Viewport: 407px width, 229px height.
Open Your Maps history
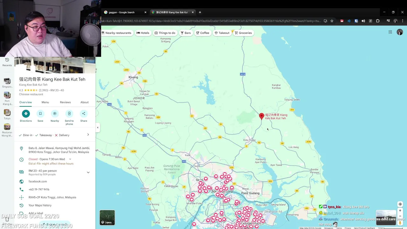(x=40, y=205)
